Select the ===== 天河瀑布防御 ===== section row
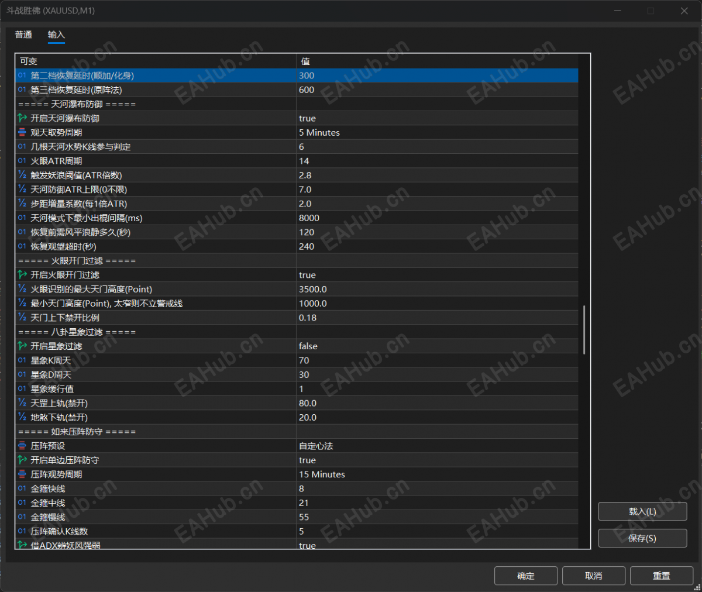702x592 pixels. coord(297,104)
